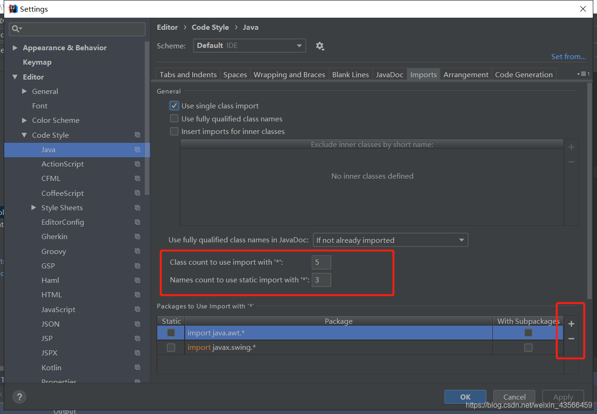Select Font in settings tree

tap(40, 106)
